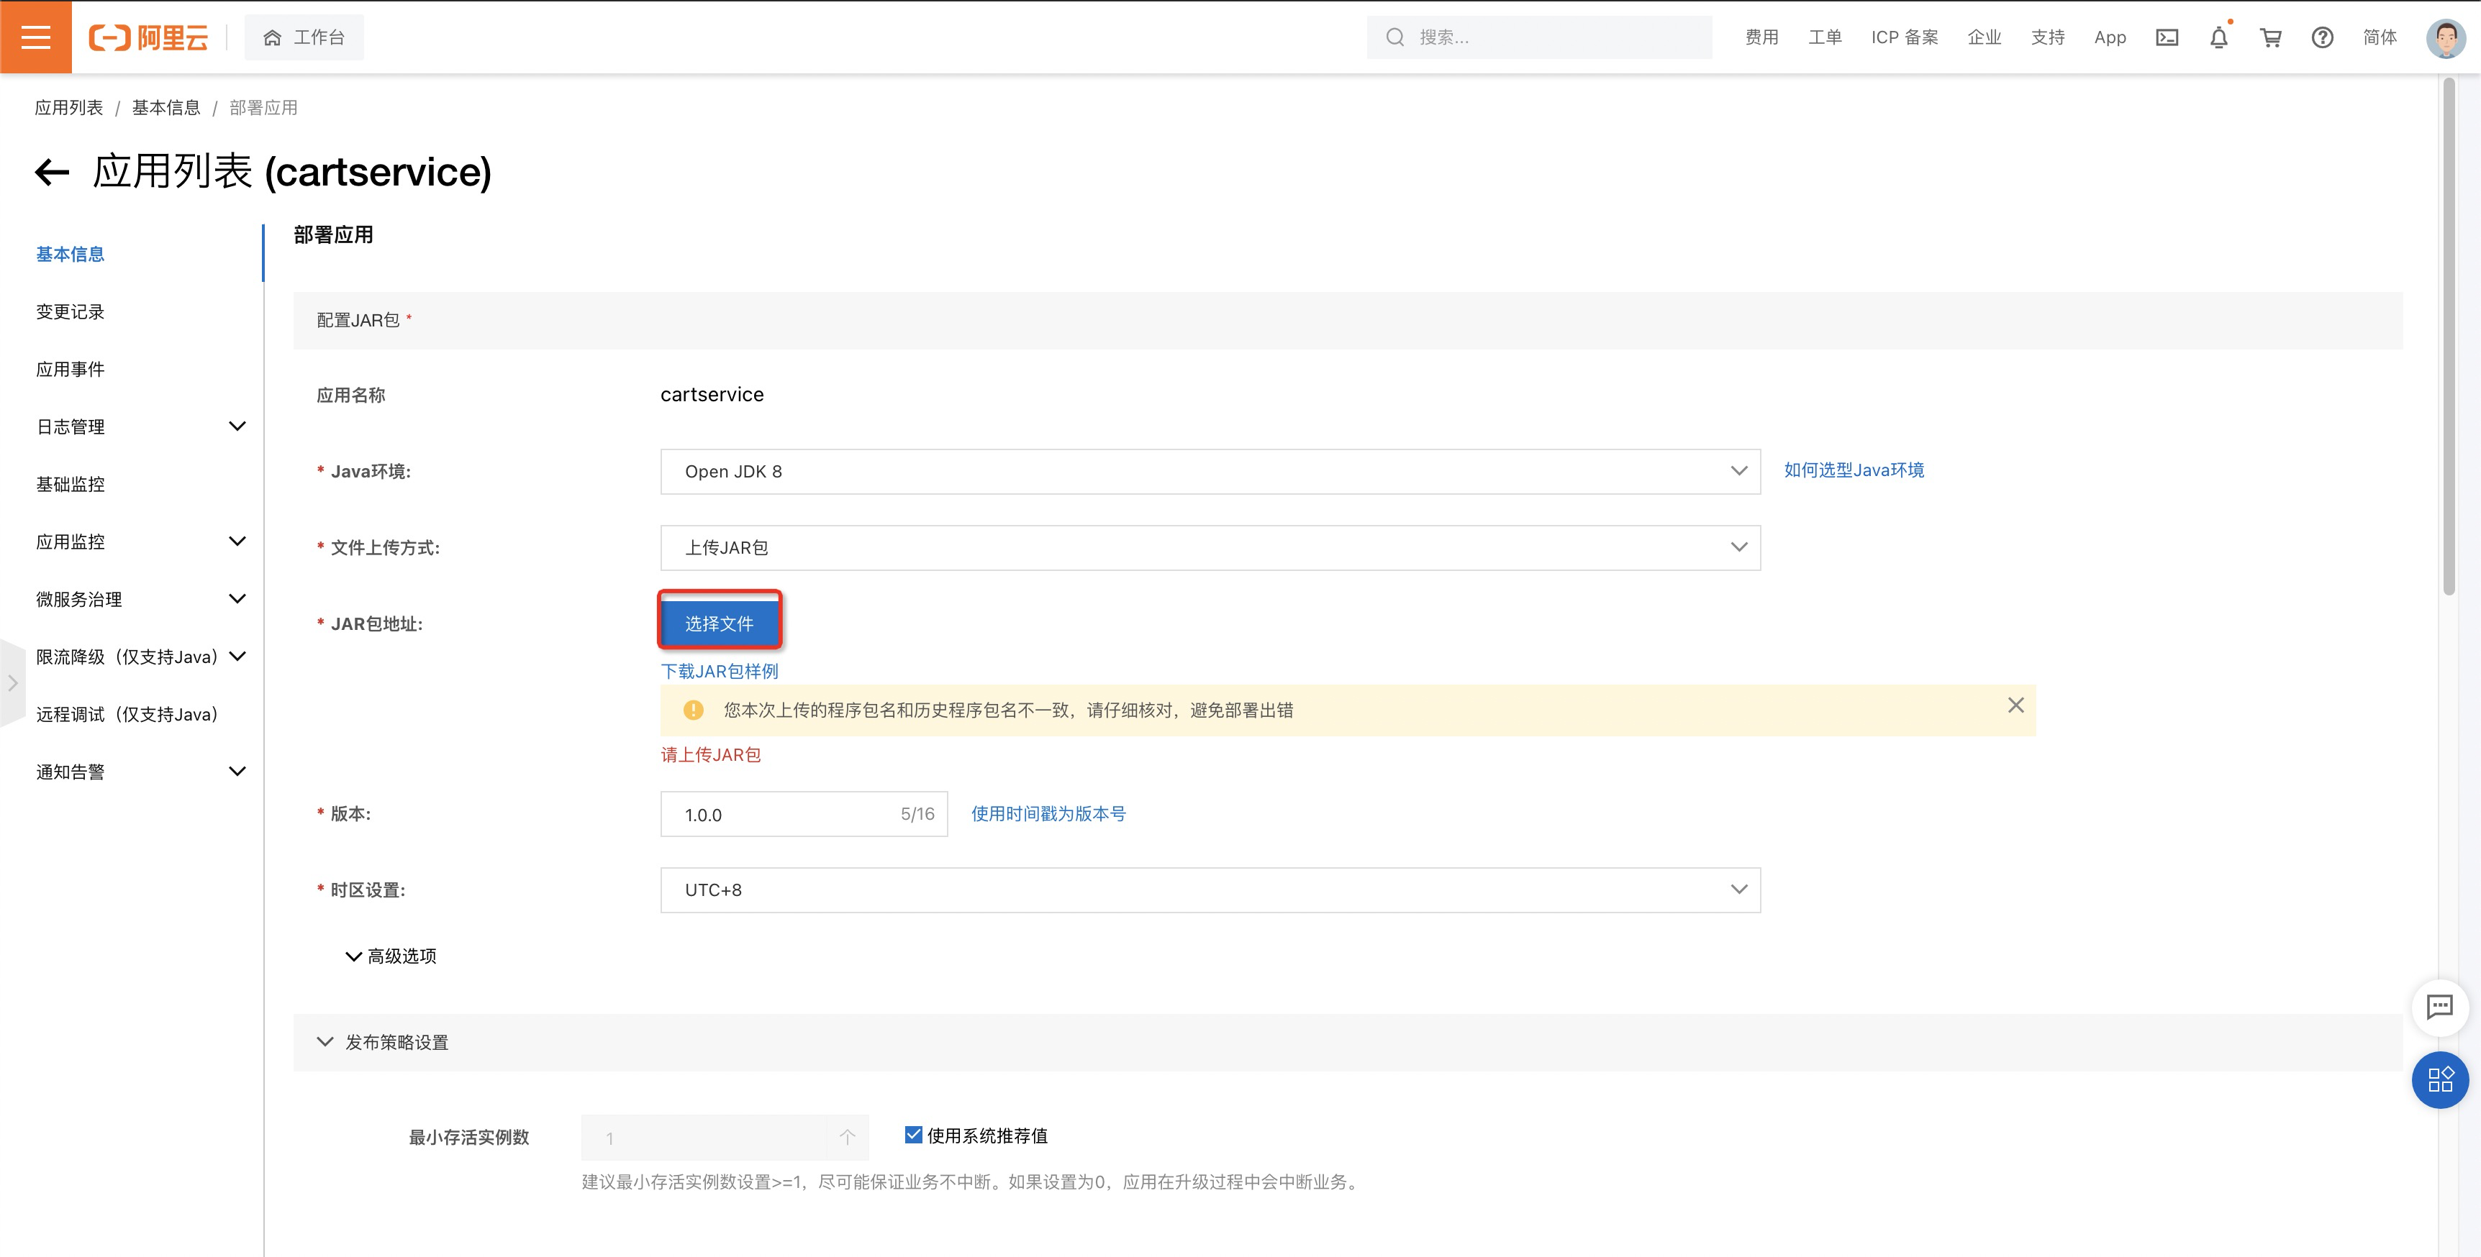This screenshot has height=1257, width=2481.
Task: Open the ICP 备案 menu
Action: coord(1904,37)
